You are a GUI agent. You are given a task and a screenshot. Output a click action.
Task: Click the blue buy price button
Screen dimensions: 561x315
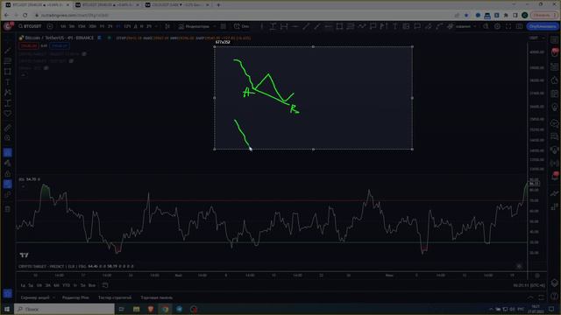click(59, 46)
